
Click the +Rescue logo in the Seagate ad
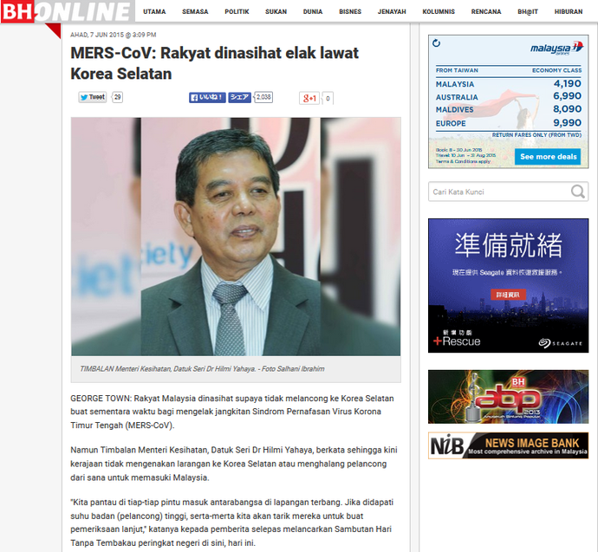(x=457, y=339)
